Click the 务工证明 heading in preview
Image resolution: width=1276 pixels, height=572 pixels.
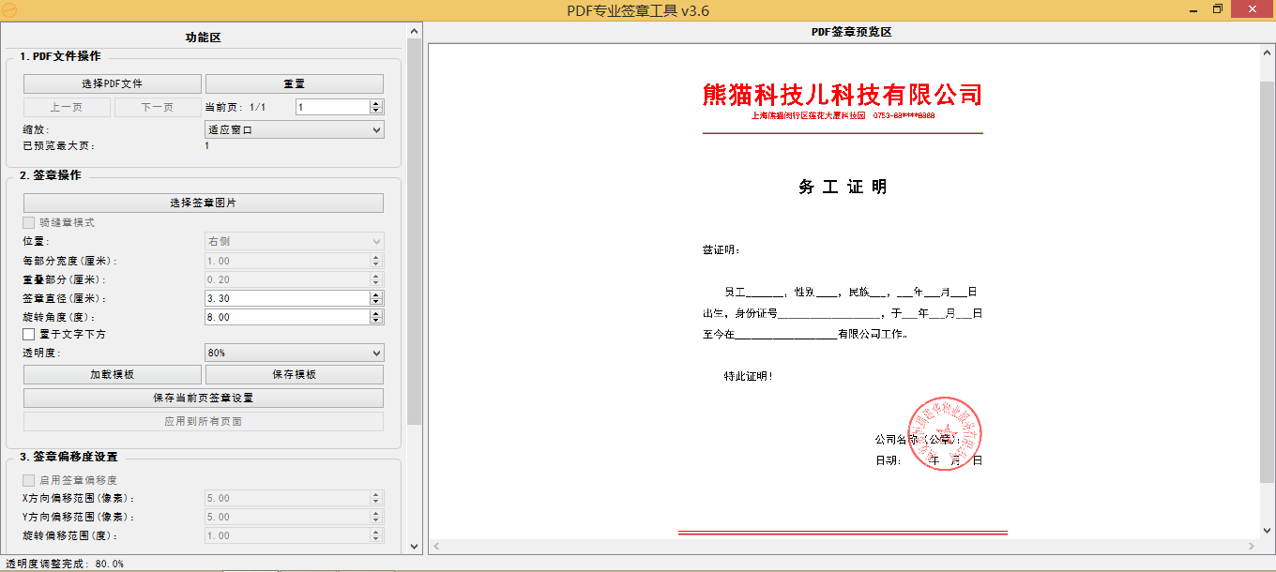coord(843,187)
